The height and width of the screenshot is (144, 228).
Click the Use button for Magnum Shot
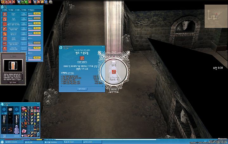24,34
